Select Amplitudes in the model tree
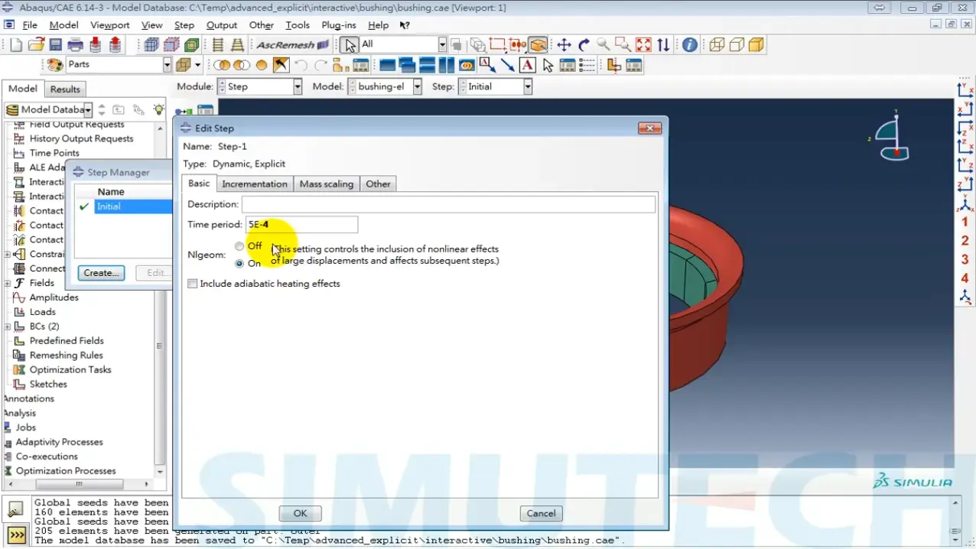Viewport: 976px width, 549px height. point(54,297)
